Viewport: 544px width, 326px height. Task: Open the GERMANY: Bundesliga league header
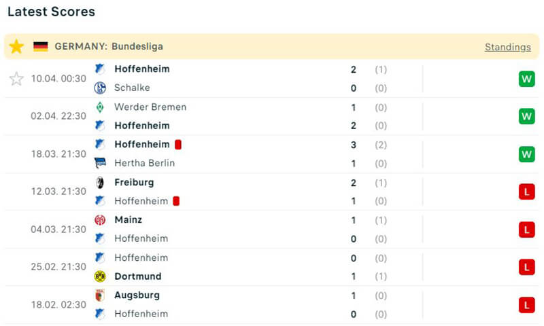(x=109, y=47)
